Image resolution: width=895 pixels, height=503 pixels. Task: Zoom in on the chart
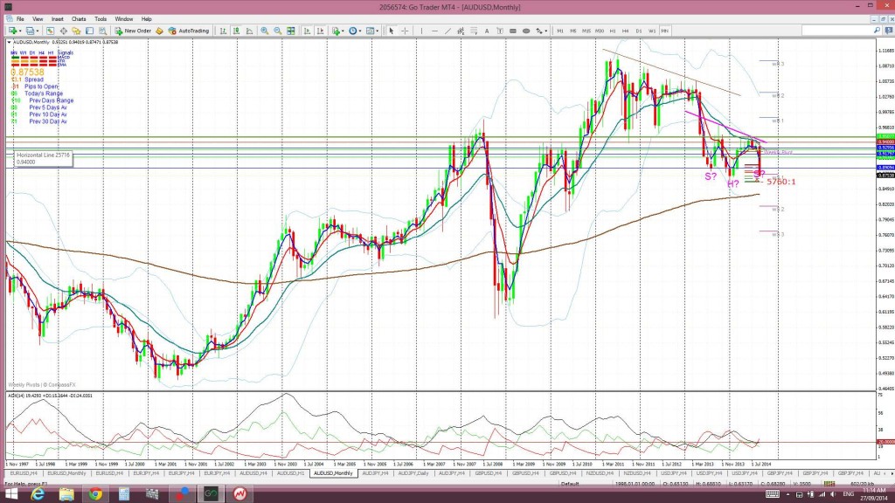point(265,31)
